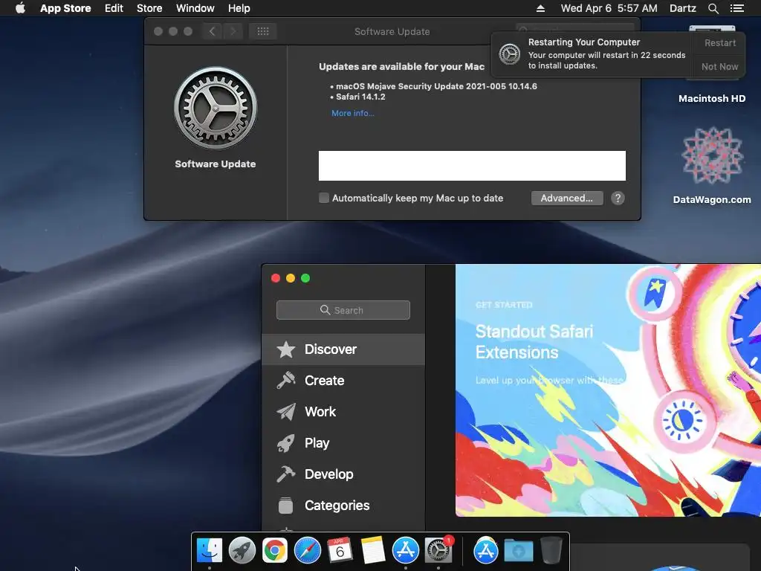Click macOS Mojave Security Update 2021-005 text

coord(436,86)
